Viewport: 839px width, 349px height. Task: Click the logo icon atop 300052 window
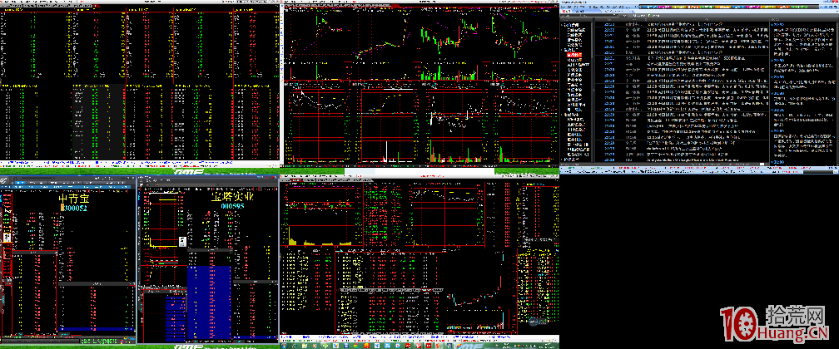click(4, 181)
